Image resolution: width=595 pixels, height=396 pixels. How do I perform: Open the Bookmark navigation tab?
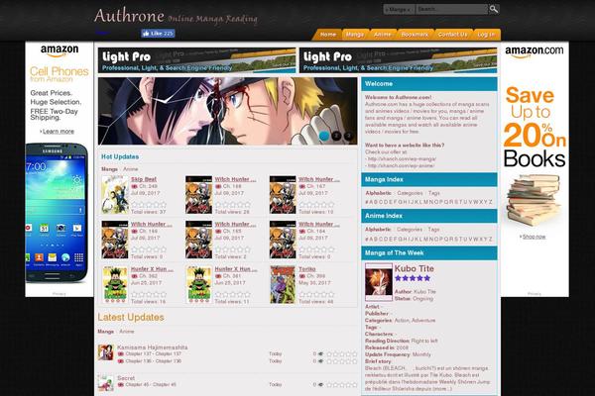click(415, 35)
